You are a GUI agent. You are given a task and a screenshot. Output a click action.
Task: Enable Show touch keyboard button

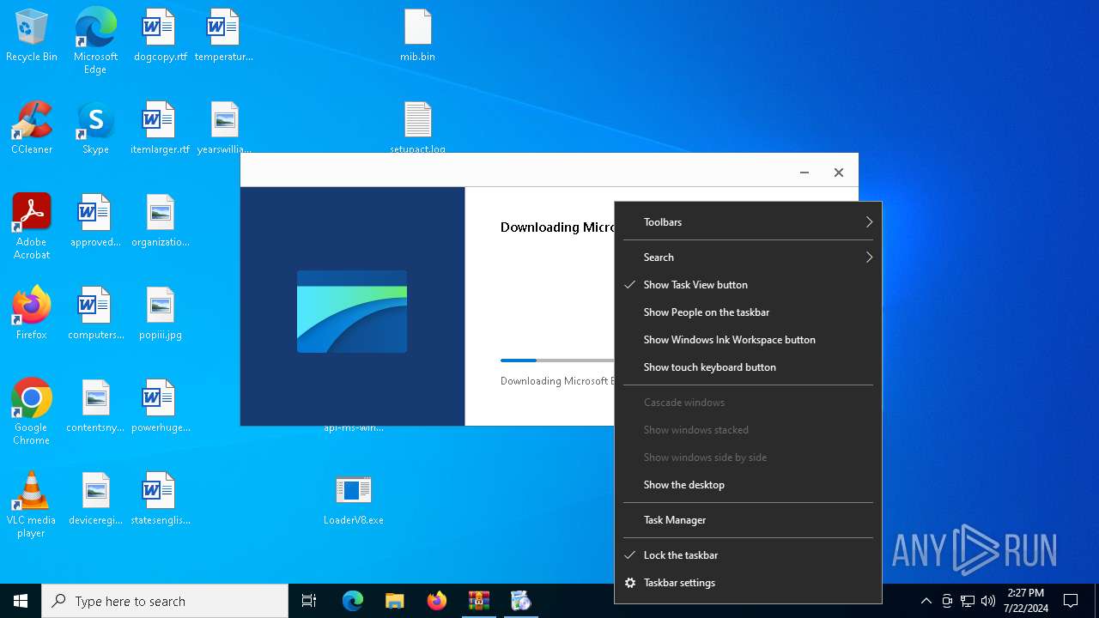(x=748, y=367)
